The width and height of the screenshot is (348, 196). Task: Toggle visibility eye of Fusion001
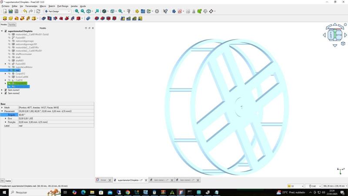click(x=9, y=38)
